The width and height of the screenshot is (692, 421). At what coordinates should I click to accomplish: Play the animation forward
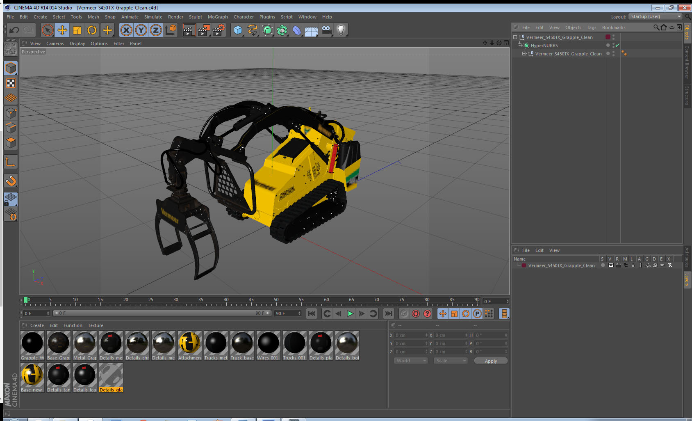point(350,313)
